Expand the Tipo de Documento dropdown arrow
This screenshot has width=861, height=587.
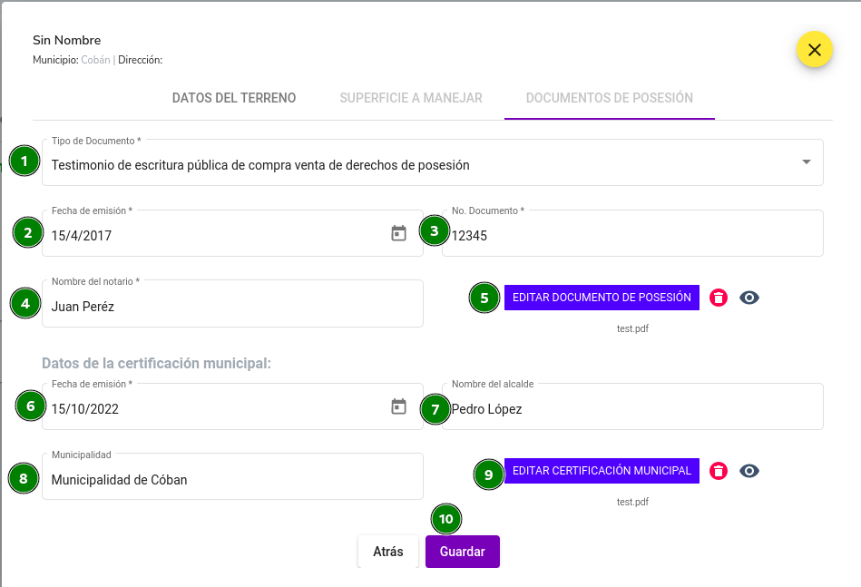pos(806,162)
